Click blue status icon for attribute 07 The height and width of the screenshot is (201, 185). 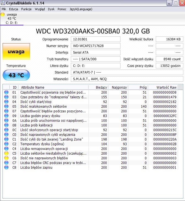6,111
